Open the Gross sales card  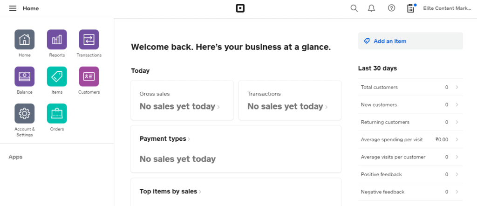coord(182,100)
